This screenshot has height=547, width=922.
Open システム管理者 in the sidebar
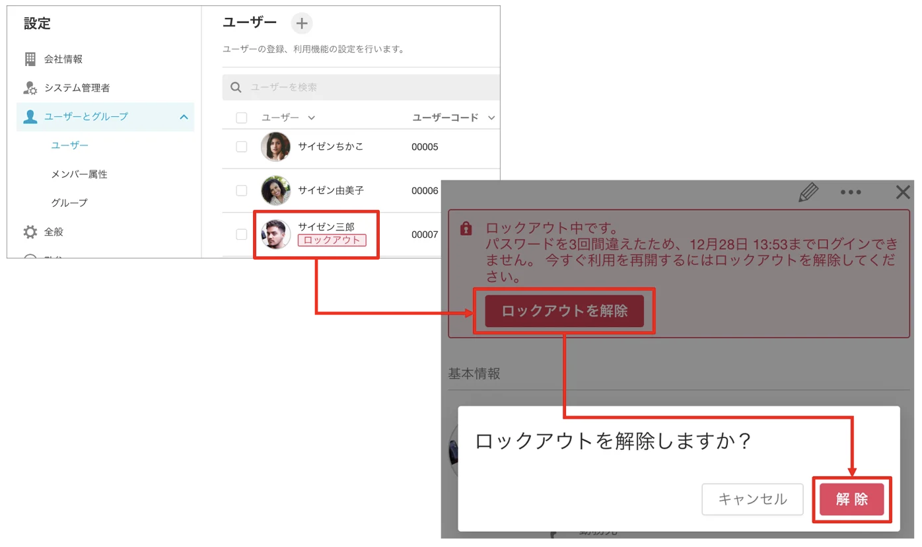click(77, 88)
